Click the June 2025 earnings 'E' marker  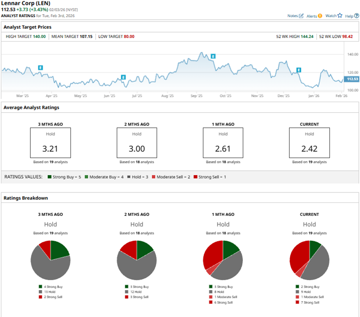click(x=123, y=77)
